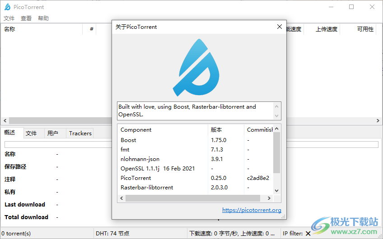Click the 注释 label in overview

(10, 179)
